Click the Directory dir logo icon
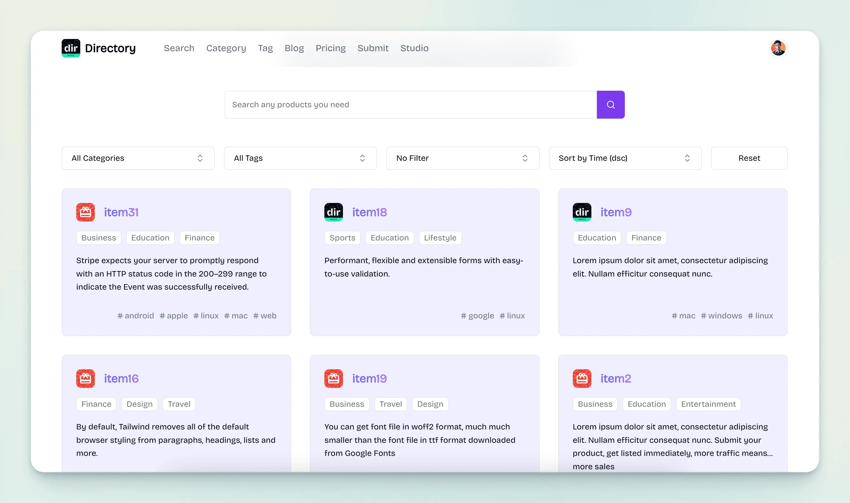This screenshot has width=850, height=503. pos(71,48)
